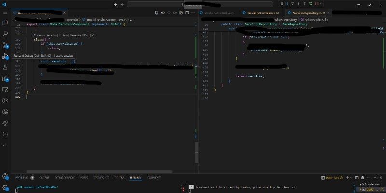Click the Generate JSDoc code lens
The height and width of the screenshot is (193, 386).
pos(80,35)
